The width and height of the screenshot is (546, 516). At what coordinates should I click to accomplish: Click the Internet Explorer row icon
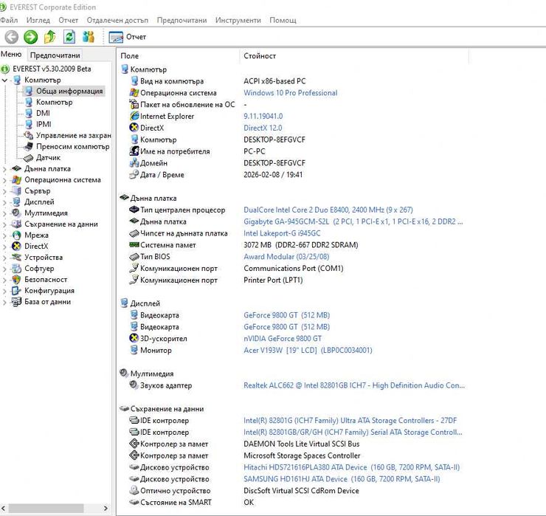tap(134, 116)
